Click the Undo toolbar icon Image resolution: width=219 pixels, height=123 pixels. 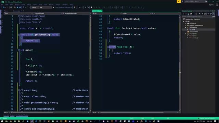pos(23,8)
